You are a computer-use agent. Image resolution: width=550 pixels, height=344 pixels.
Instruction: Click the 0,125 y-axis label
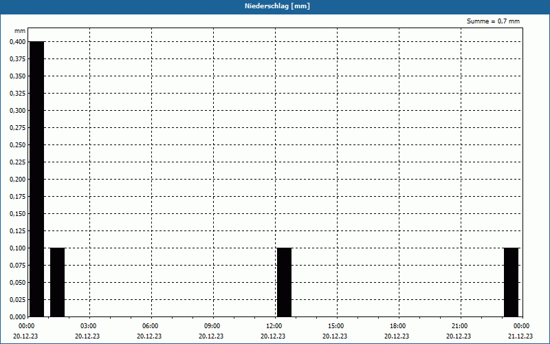18,231
